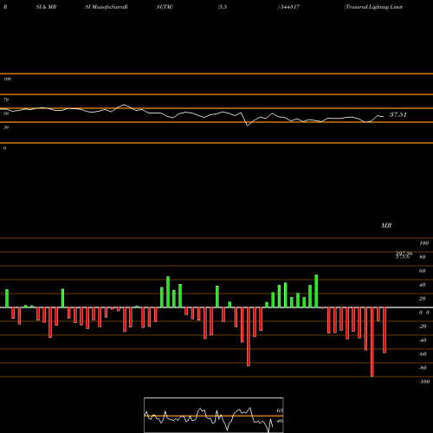
Task: Click the '-80' label on MR axis
Action: pos(423,368)
